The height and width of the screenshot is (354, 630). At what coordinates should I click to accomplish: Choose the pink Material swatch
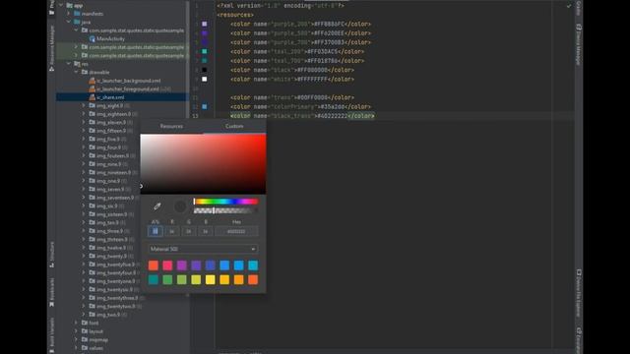click(167, 265)
